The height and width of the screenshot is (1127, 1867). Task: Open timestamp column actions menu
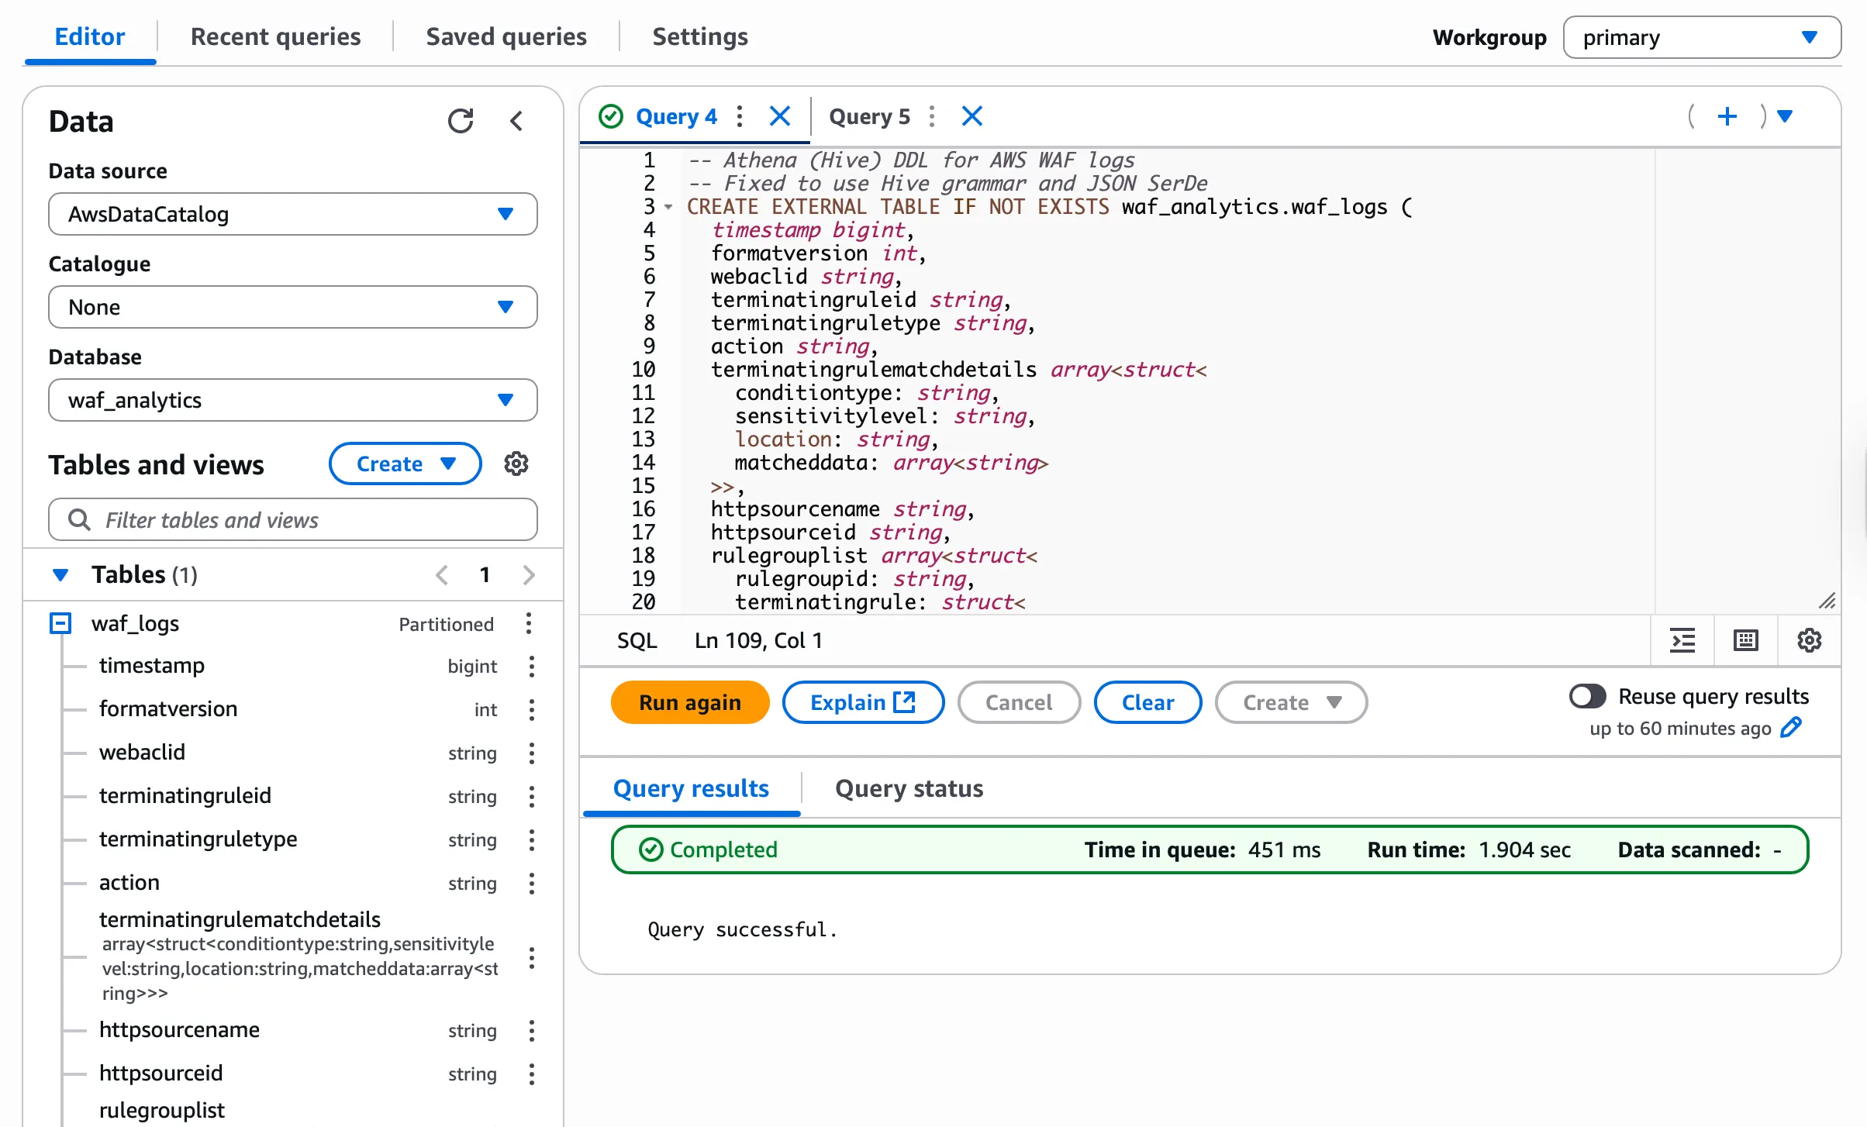click(x=532, y=667)
